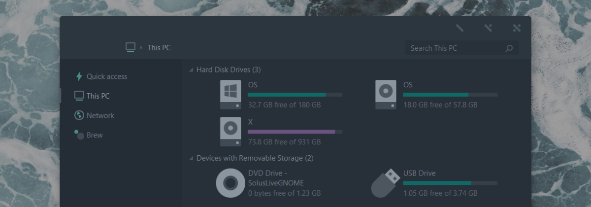Click This PC in the address breadcrumb
Screen dimensions: 591x207
coord(159,48)
